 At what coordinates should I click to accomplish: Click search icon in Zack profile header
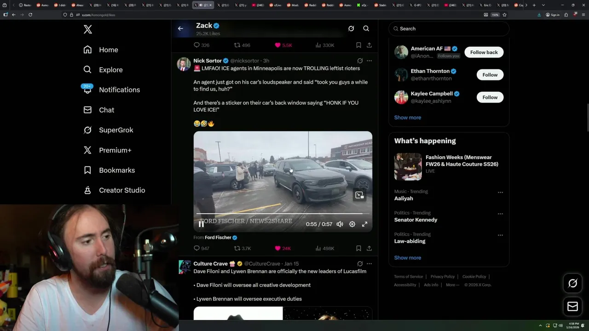[366, 29]
